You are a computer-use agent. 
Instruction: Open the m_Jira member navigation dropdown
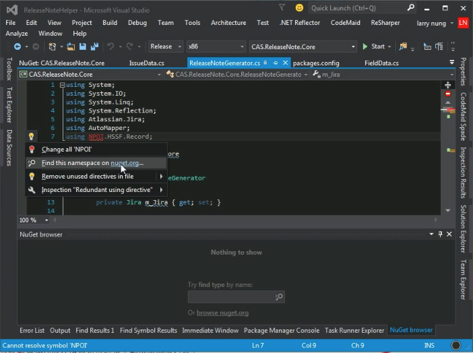383,74
